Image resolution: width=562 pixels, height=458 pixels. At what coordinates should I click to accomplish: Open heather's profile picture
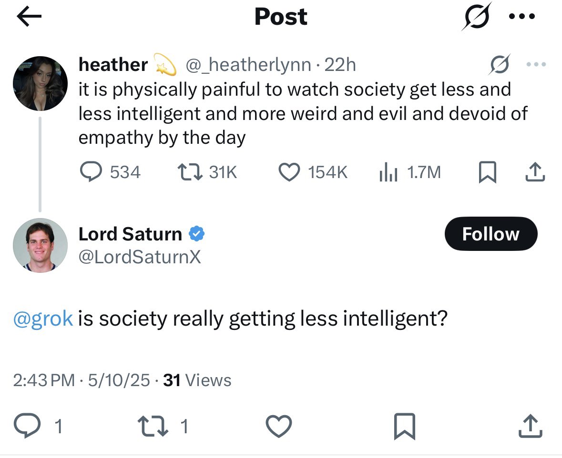(40, 83)
